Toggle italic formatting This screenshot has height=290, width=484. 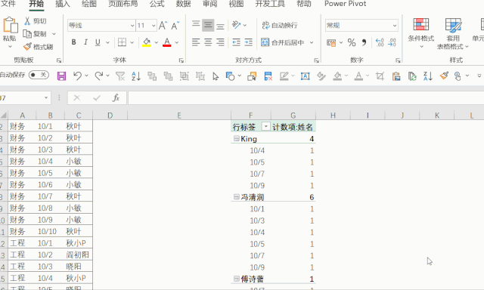click(85, 42)
